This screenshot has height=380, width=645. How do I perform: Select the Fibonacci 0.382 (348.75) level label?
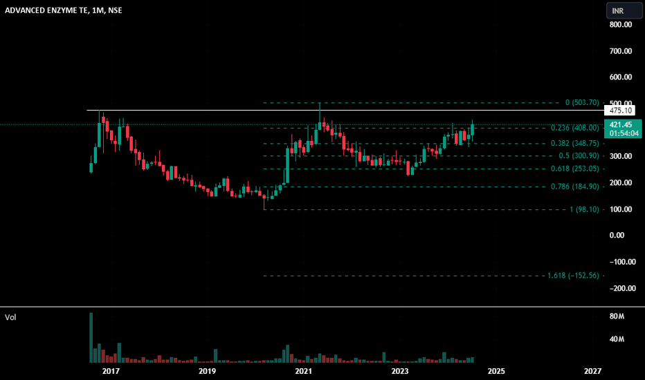tap(575, 144)
